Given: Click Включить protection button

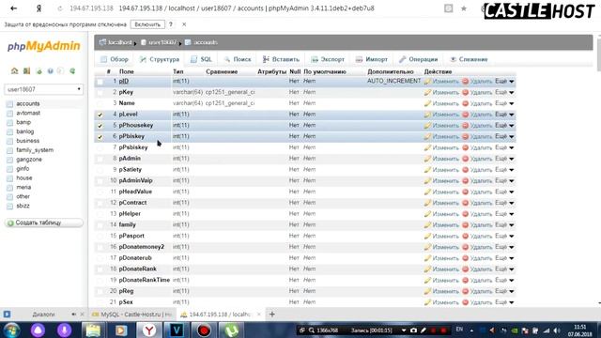Looking at the screenshot, I should coord(147,24).
